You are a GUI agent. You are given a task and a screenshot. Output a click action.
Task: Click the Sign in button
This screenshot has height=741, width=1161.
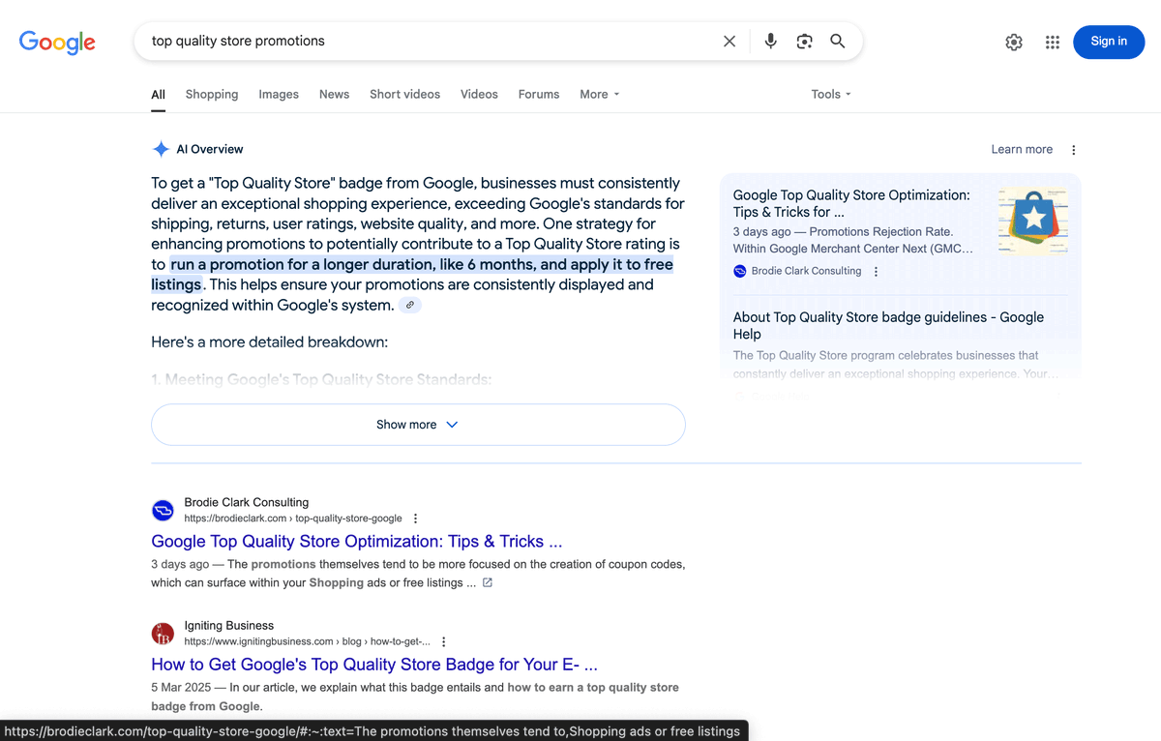pyautogui.click(x=1109, y=42)
